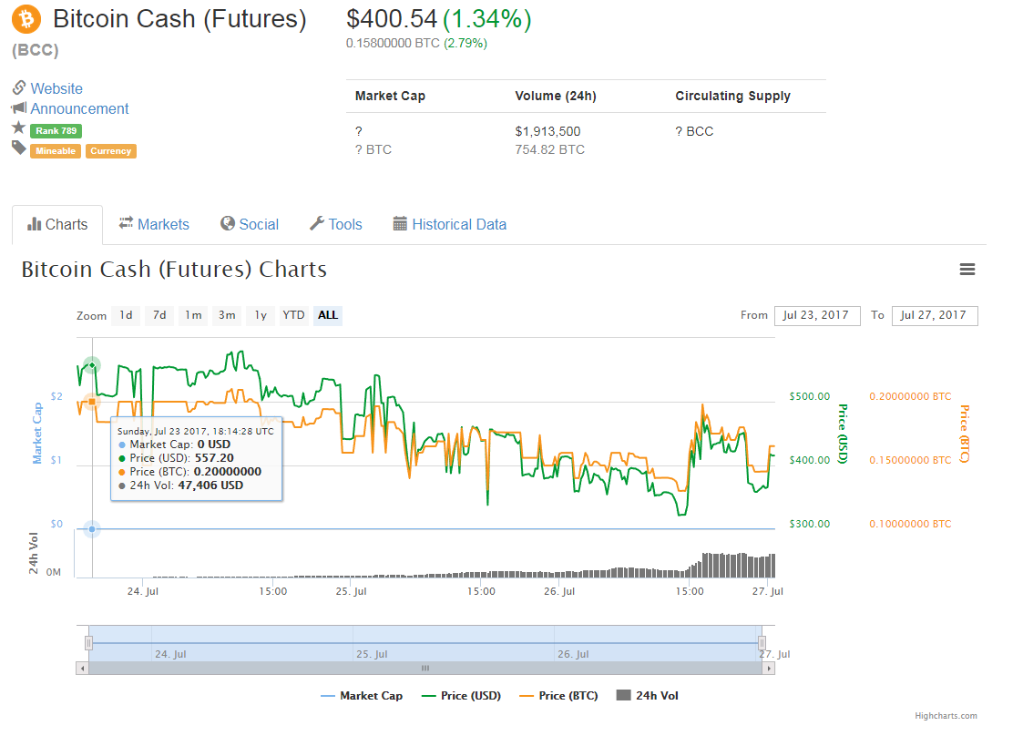Open the Social tab
This screenshot has height=736, width=1023.
[249, 224]
